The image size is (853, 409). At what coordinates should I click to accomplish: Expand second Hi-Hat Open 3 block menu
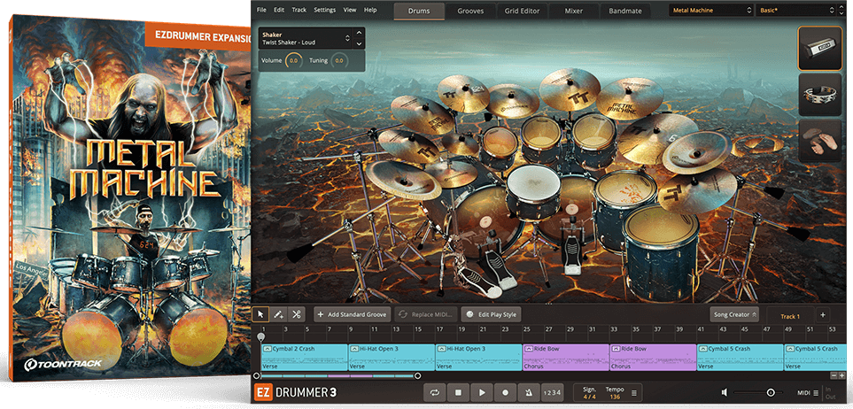tap(441, 349)
